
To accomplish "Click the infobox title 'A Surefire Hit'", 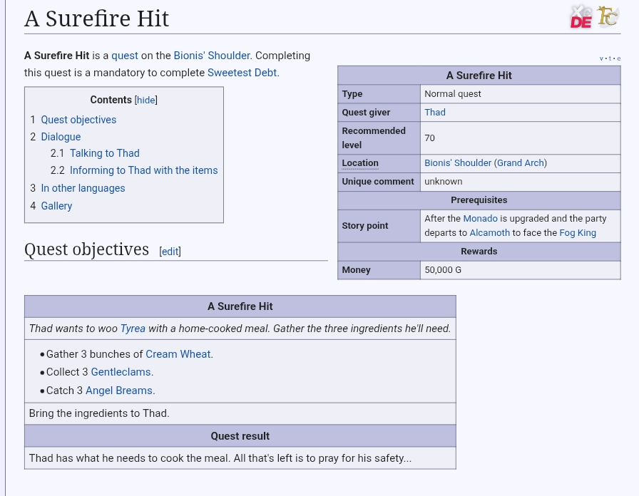I will [479, 76].
